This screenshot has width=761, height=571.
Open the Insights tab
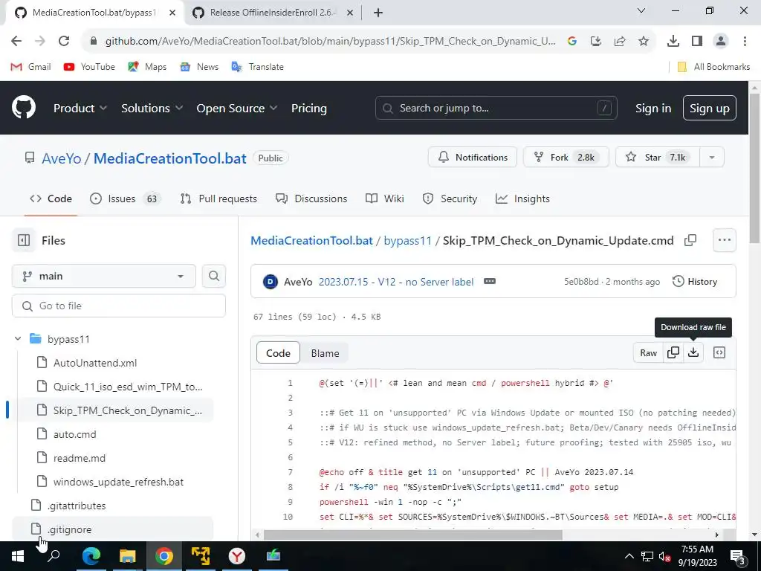[x=522, y=199]
